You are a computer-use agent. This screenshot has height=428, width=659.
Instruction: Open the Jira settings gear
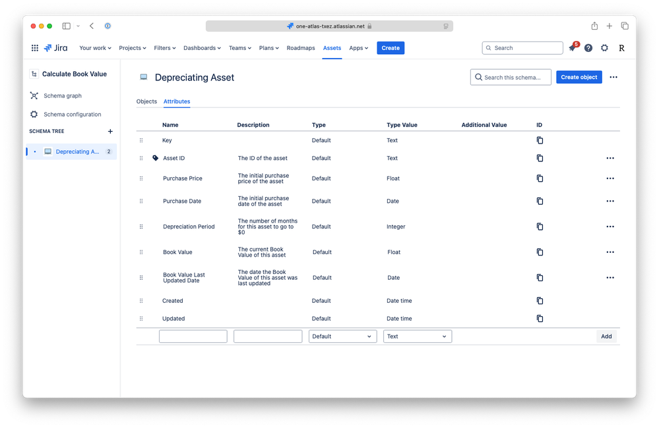(604, 48)
